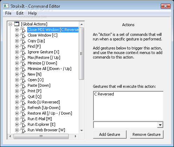The width and height of the screenshot is (174, 147).
Task: Click the Add Gesture button
Action: 110,134
